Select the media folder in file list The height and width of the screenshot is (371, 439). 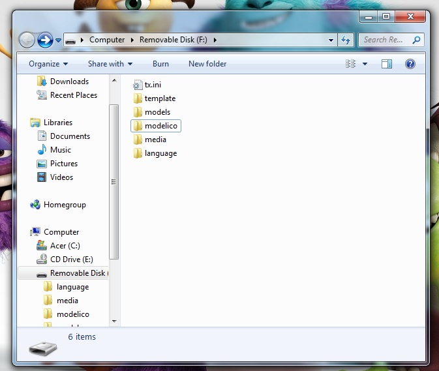tap(155, 140)
